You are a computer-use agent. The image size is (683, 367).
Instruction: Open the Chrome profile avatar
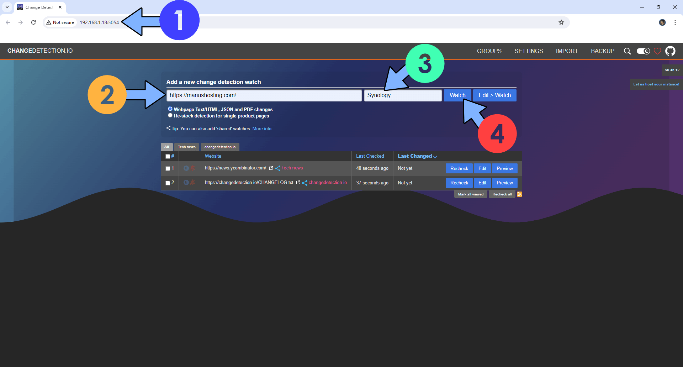tap(662, 22)
